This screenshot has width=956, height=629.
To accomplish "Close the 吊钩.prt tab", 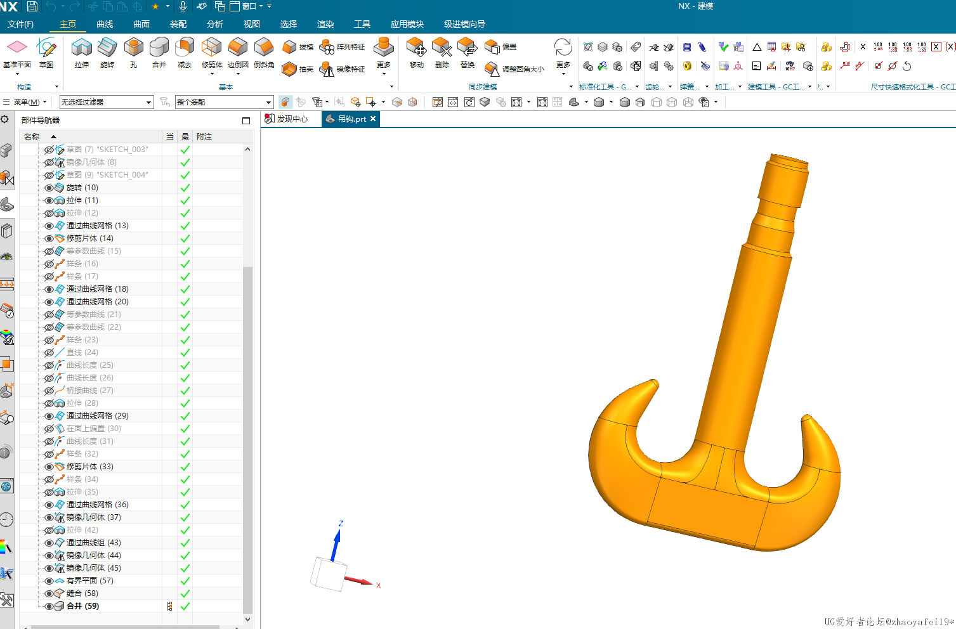I will [373, 119].
